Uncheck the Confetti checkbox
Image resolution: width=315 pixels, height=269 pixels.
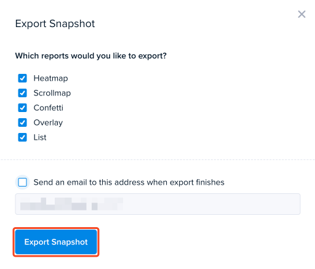pyautogui.click(x=22, y=108)
